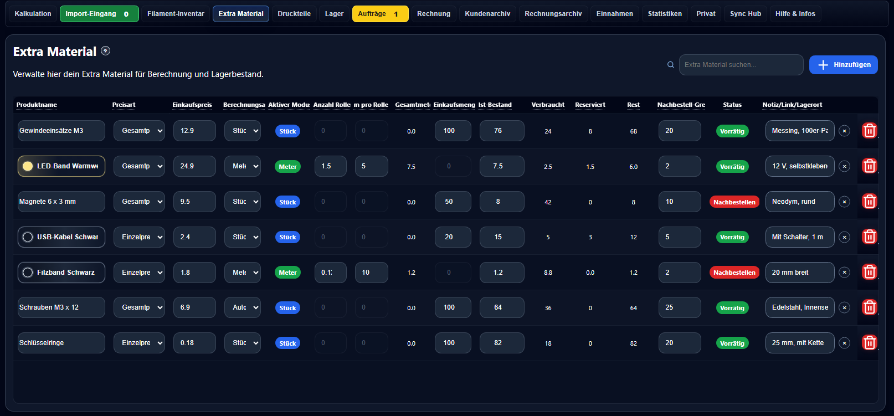Image resolution: width=894 pixels, height=416 pixels.
Task: Click the warm white color swatch of LED-Band
Action: tap(28, 166)
